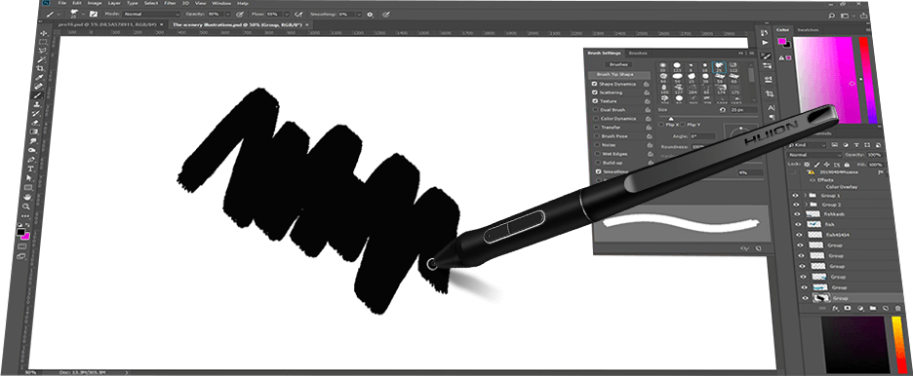The width and height of the screenshot is (913, 376).
Task: Open the brush preset picker dropdown
Action: [83, 14]
